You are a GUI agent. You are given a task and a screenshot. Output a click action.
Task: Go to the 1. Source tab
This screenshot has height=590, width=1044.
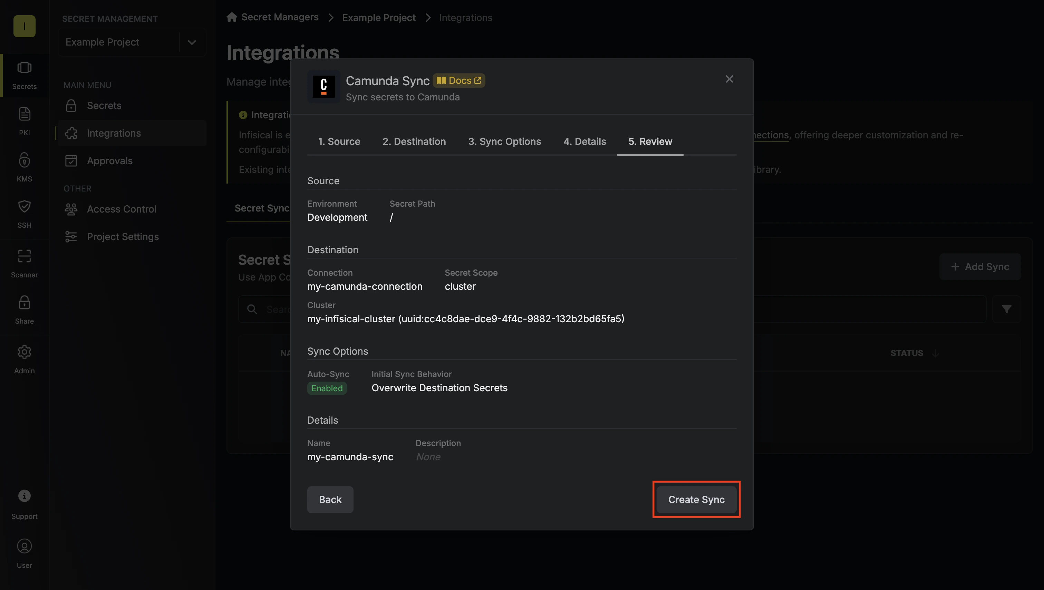339,141
